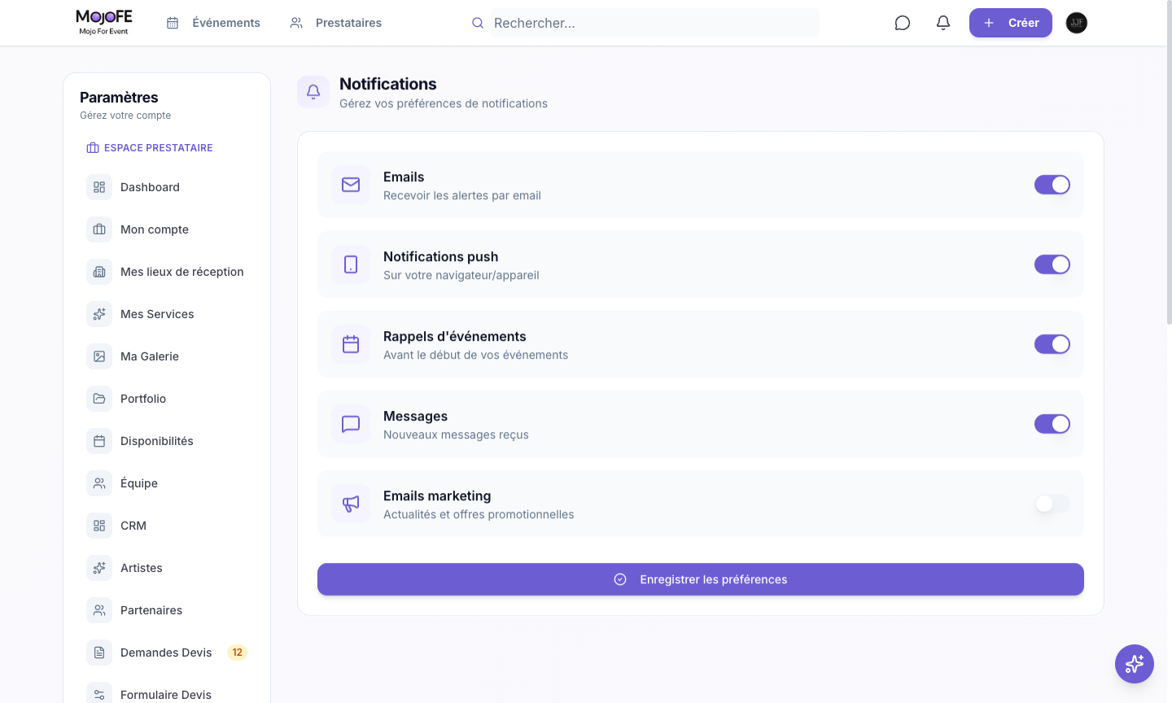Viewport: 1172px width, 703px height.
Task: Click the Dashboard sidebar icon
Action: click(x=99, y=187)
